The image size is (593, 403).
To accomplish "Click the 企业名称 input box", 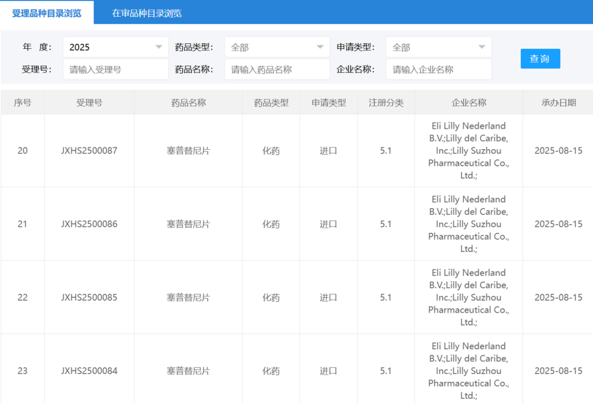I will (438, 69).
